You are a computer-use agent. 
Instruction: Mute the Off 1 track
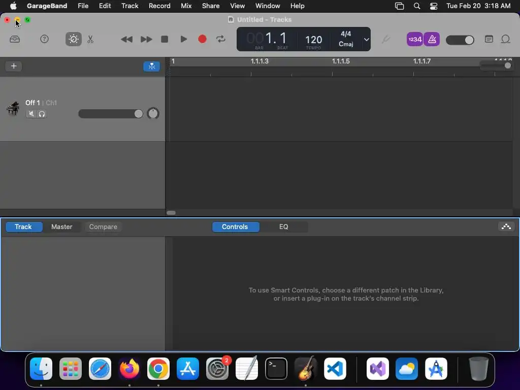tap(31, 114)
